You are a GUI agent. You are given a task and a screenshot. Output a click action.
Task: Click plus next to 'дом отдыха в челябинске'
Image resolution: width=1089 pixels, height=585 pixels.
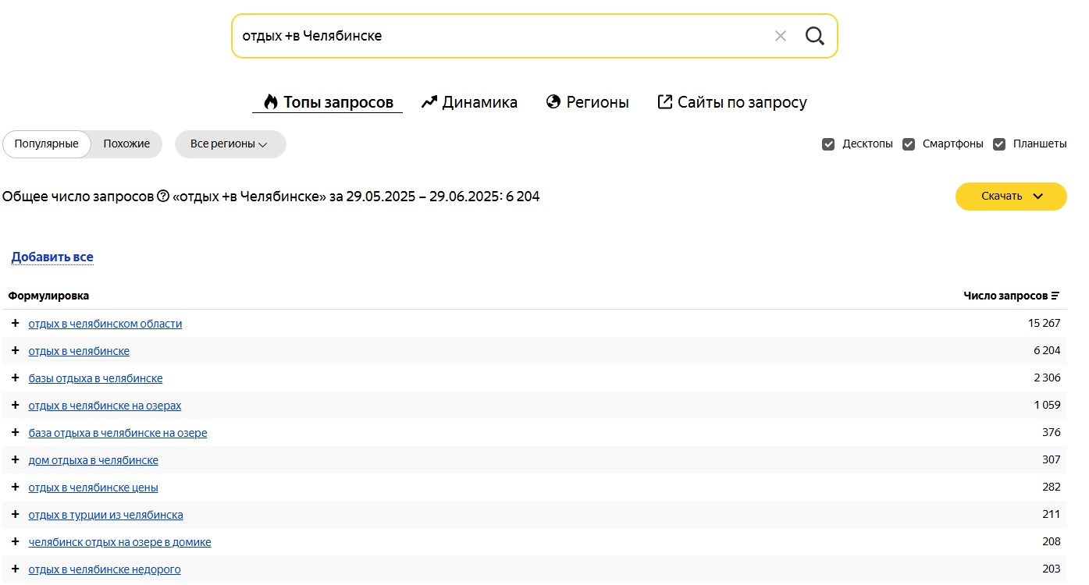pos(15,460)
